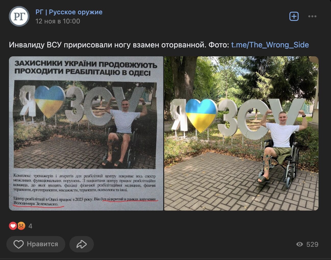View the reactions count of 4
This screenshot has height=260, width=331.
[30, 226]
